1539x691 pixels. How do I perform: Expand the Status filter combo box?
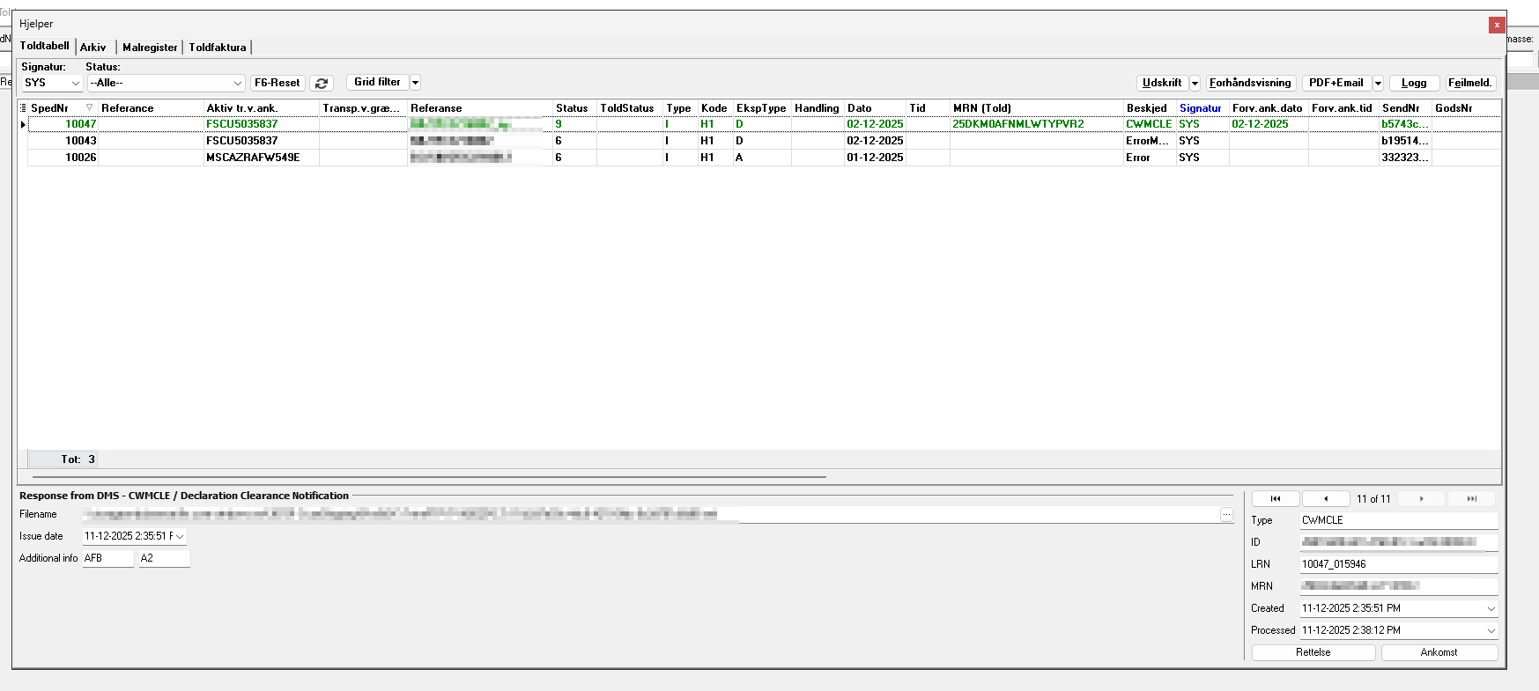[x=237, y=84]
